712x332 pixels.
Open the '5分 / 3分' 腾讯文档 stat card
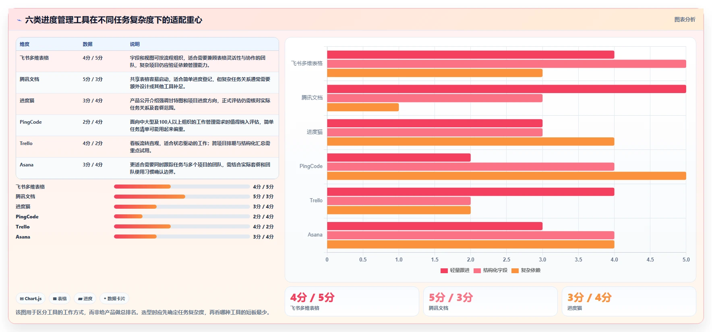click(491, 301)
